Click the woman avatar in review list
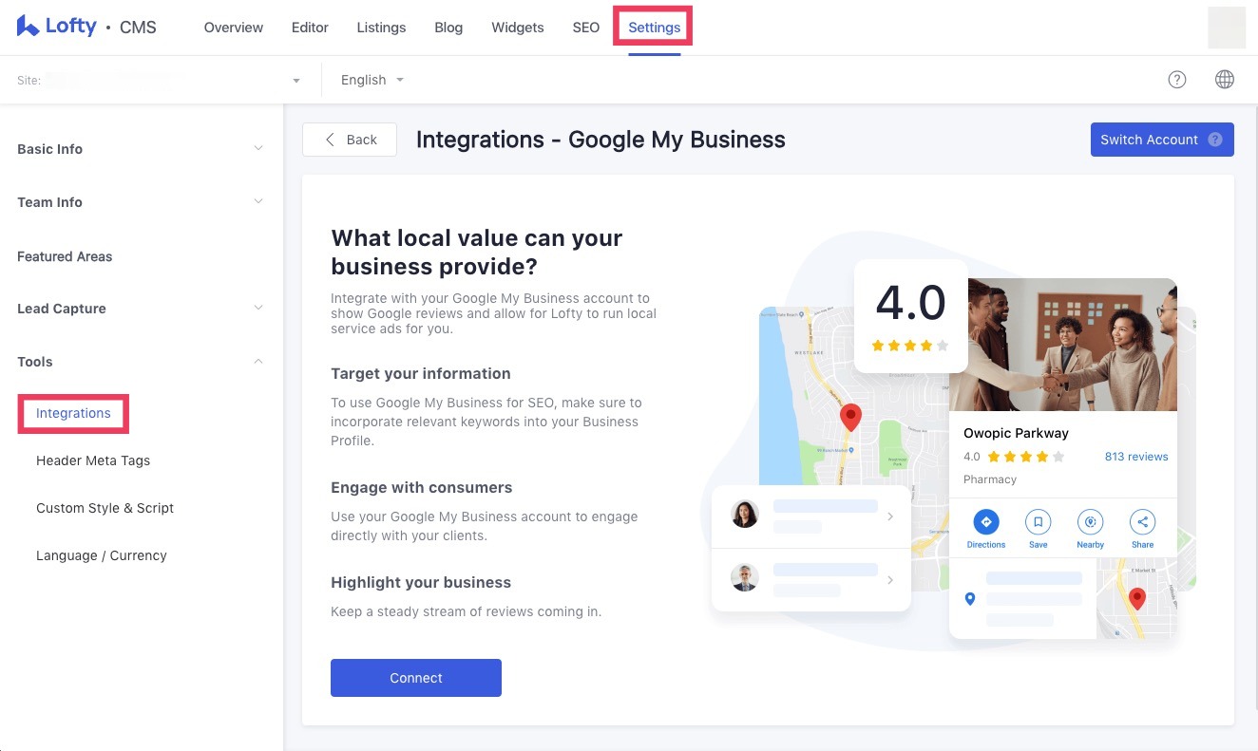 pyautogui.click(x=745, y=515)
